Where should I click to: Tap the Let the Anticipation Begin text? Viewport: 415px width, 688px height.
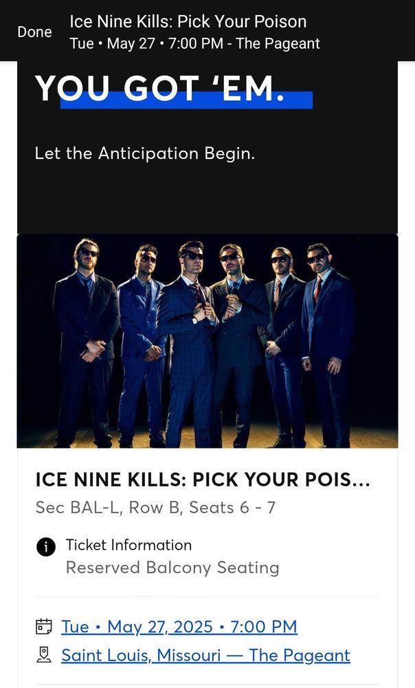(x=144, y=153)
